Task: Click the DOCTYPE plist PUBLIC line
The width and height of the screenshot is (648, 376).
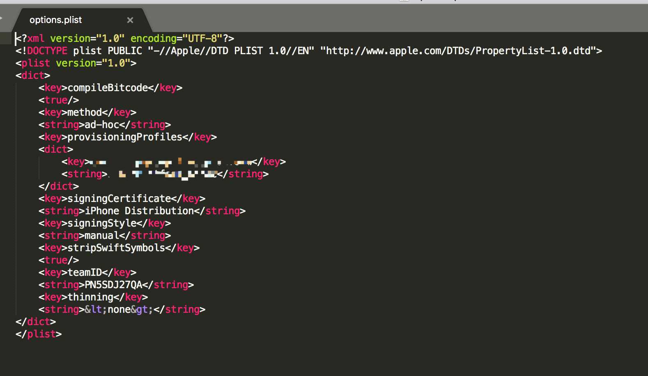Action: [309, 51]
